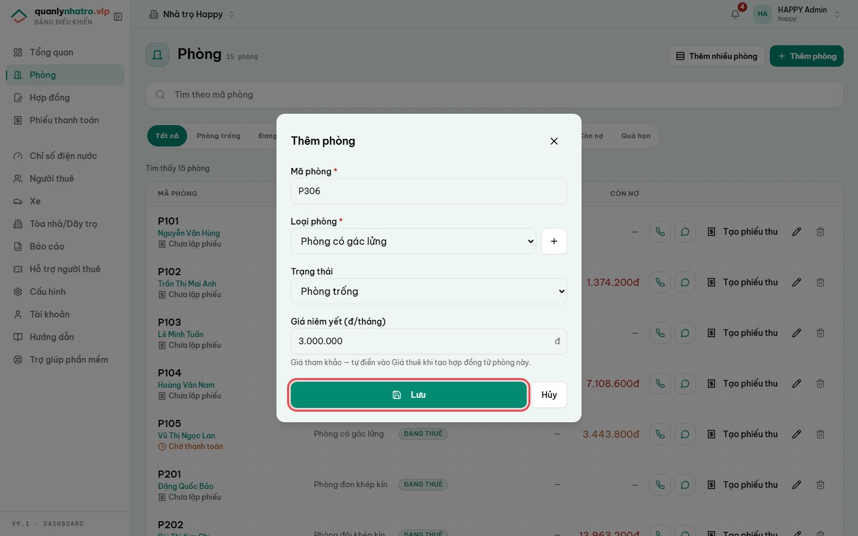Viewport: 858px width, 536px height.
Task: Save the new room with Lưu button
Action: pos(409,395)
